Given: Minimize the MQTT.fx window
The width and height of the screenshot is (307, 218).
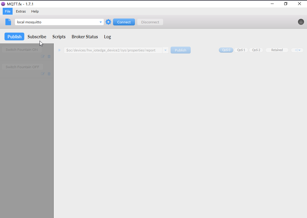Looking at the screenshot, I should (272, 4).
